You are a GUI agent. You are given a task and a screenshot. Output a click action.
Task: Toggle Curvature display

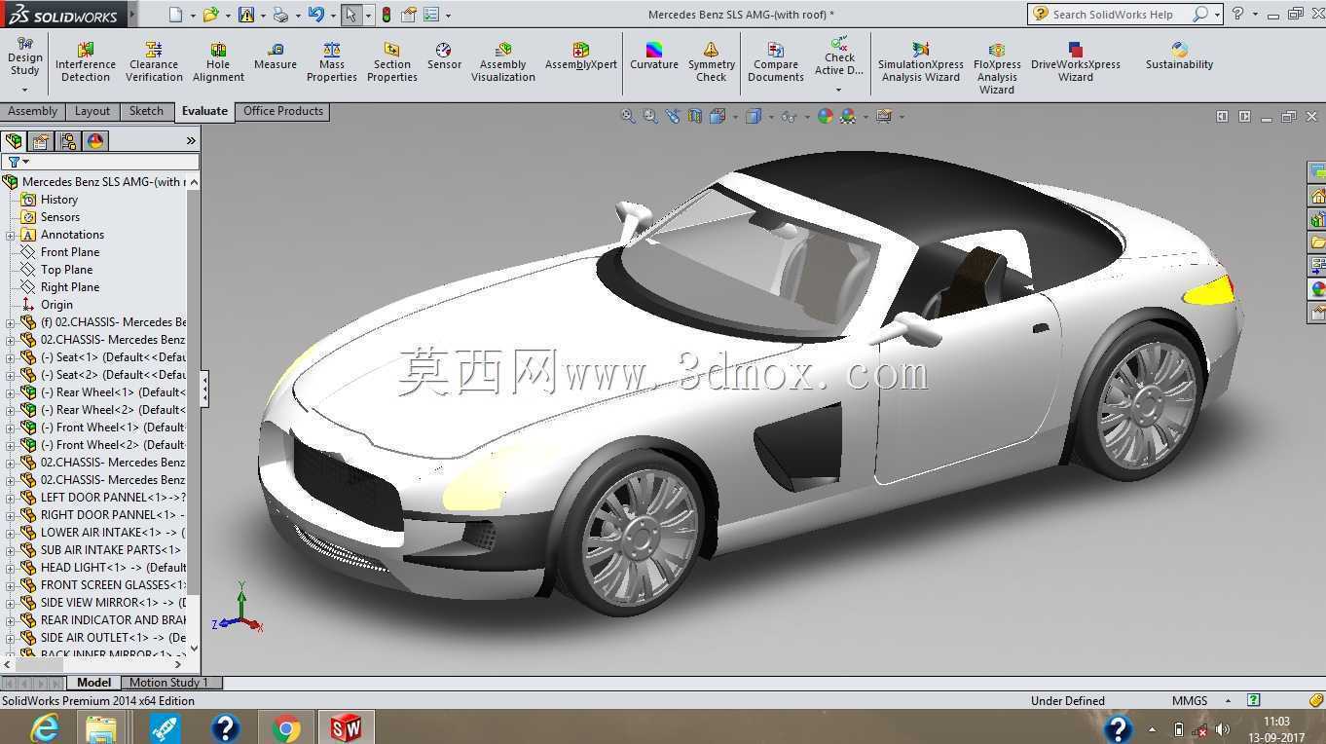pos(654,56)
